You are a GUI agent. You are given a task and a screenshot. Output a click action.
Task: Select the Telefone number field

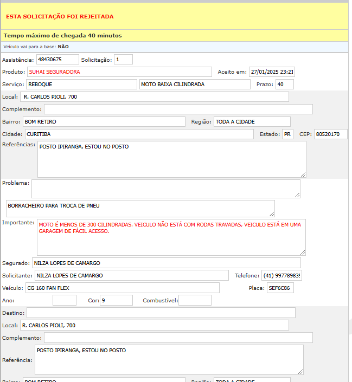(x=281, y=275)
